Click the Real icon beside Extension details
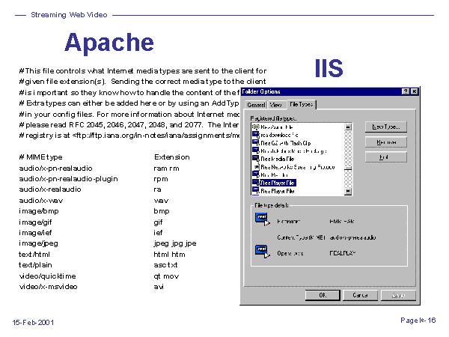449x337 pixels. coord(261,219)
